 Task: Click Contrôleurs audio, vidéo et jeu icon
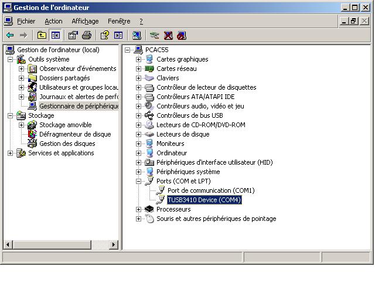pyautogui.click(x=149, y=106)
